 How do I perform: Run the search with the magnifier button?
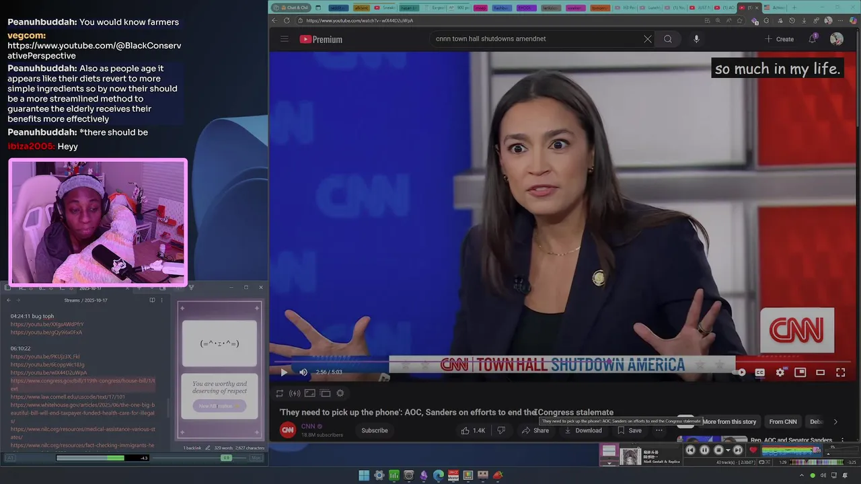668,39
